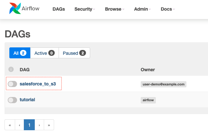Click the Airflow pinwheel logo
208x137 pixels.
point(15,8)
